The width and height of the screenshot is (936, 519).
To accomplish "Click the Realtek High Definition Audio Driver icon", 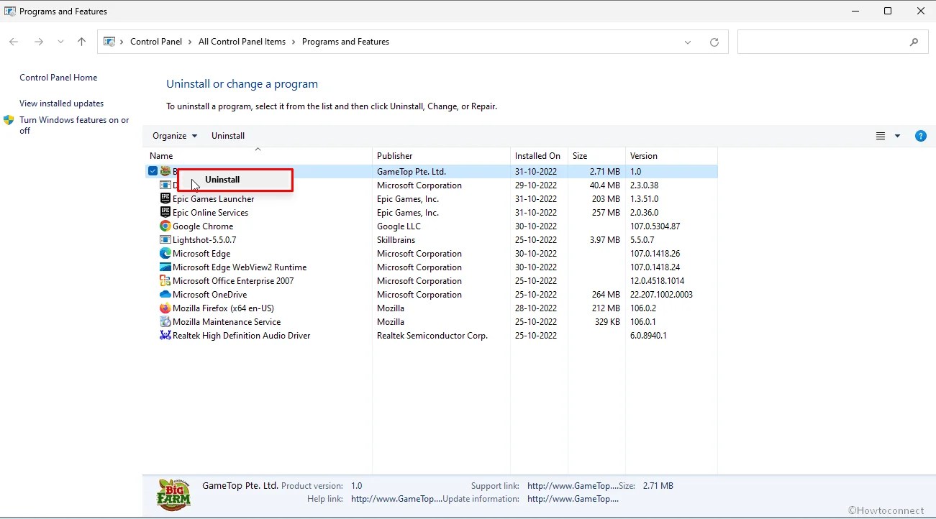I will coord(165,335).
